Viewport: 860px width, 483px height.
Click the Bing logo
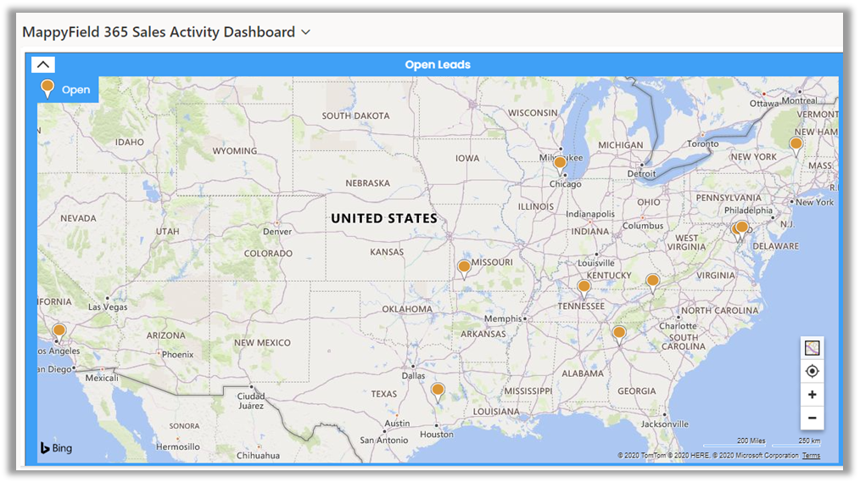pyautogui.click(x=56, y=448)
